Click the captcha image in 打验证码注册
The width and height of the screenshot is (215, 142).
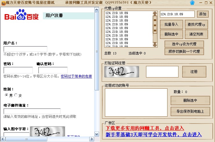[122, 72]
